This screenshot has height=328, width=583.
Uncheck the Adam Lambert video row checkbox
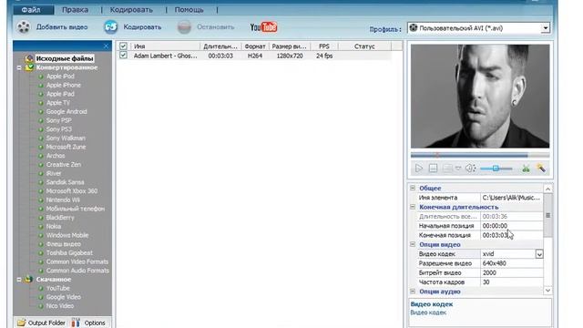pyautogui.click(x=123, y=56)
